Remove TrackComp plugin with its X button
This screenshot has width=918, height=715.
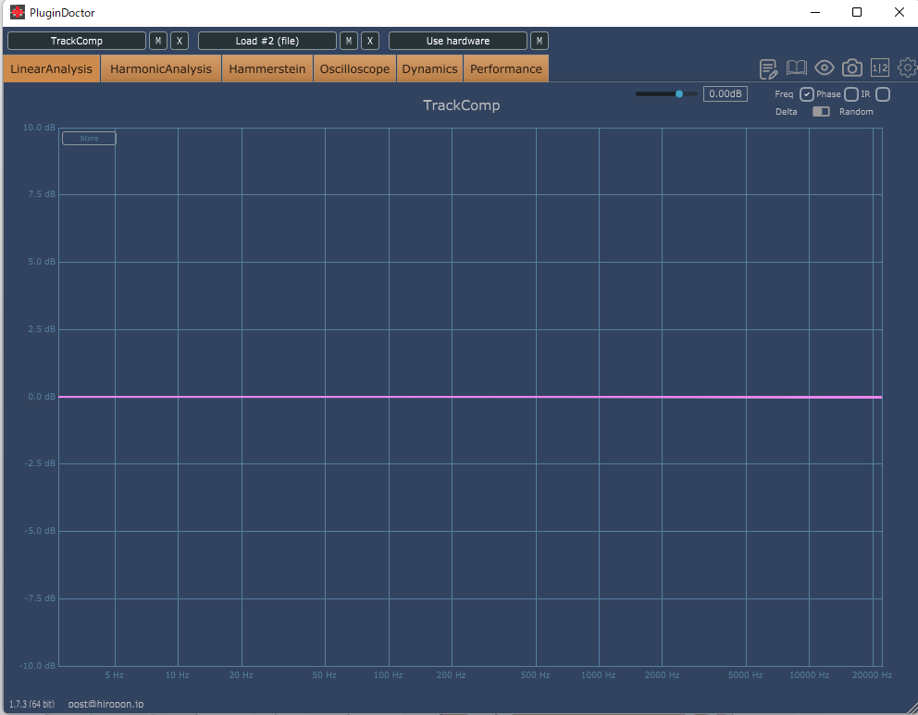click(x=180, y=41)
